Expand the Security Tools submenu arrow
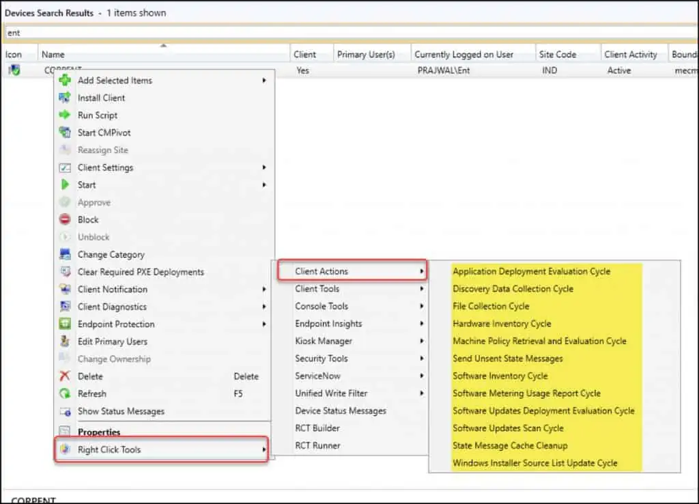The height and width of the screenshot is (504, 699). coord(421,358)
